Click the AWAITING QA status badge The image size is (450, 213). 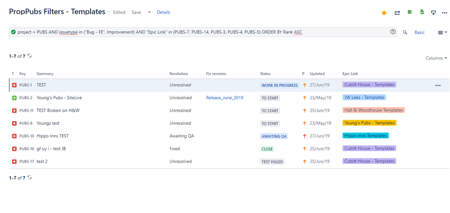(x=274, y=136)
